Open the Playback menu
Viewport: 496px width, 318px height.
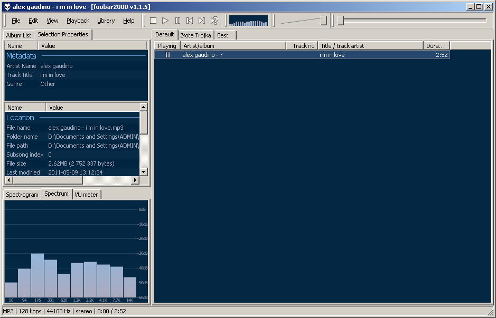coord(78,21)
